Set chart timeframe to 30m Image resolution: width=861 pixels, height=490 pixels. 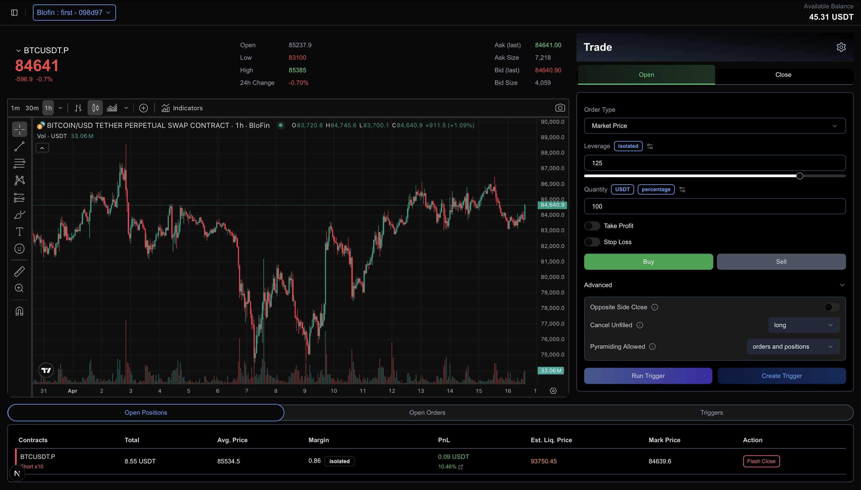click(32, 108)
